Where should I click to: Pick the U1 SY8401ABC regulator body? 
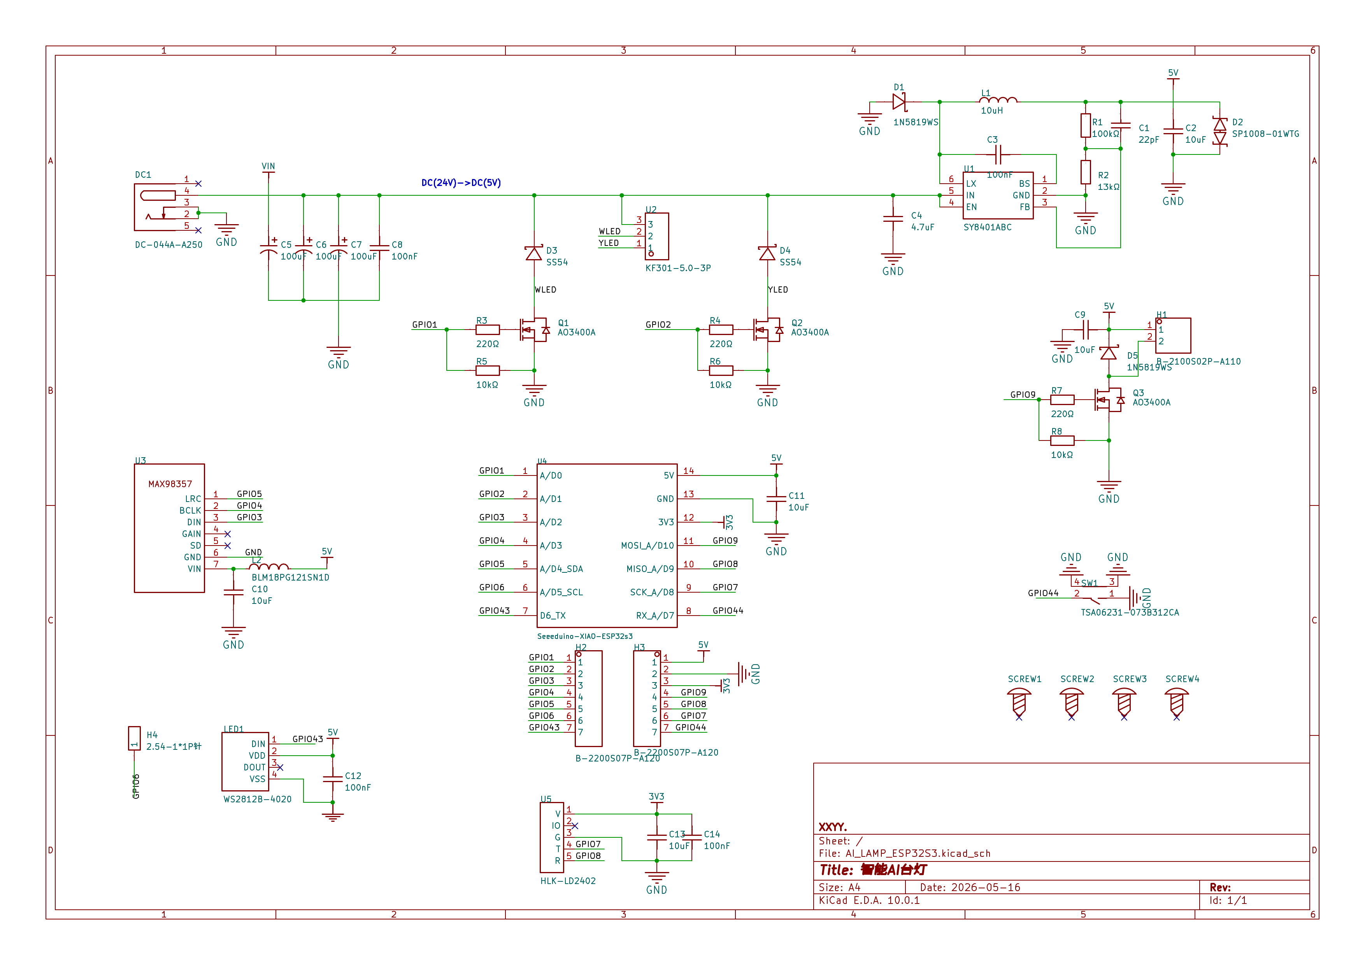(x=998, y=195)
